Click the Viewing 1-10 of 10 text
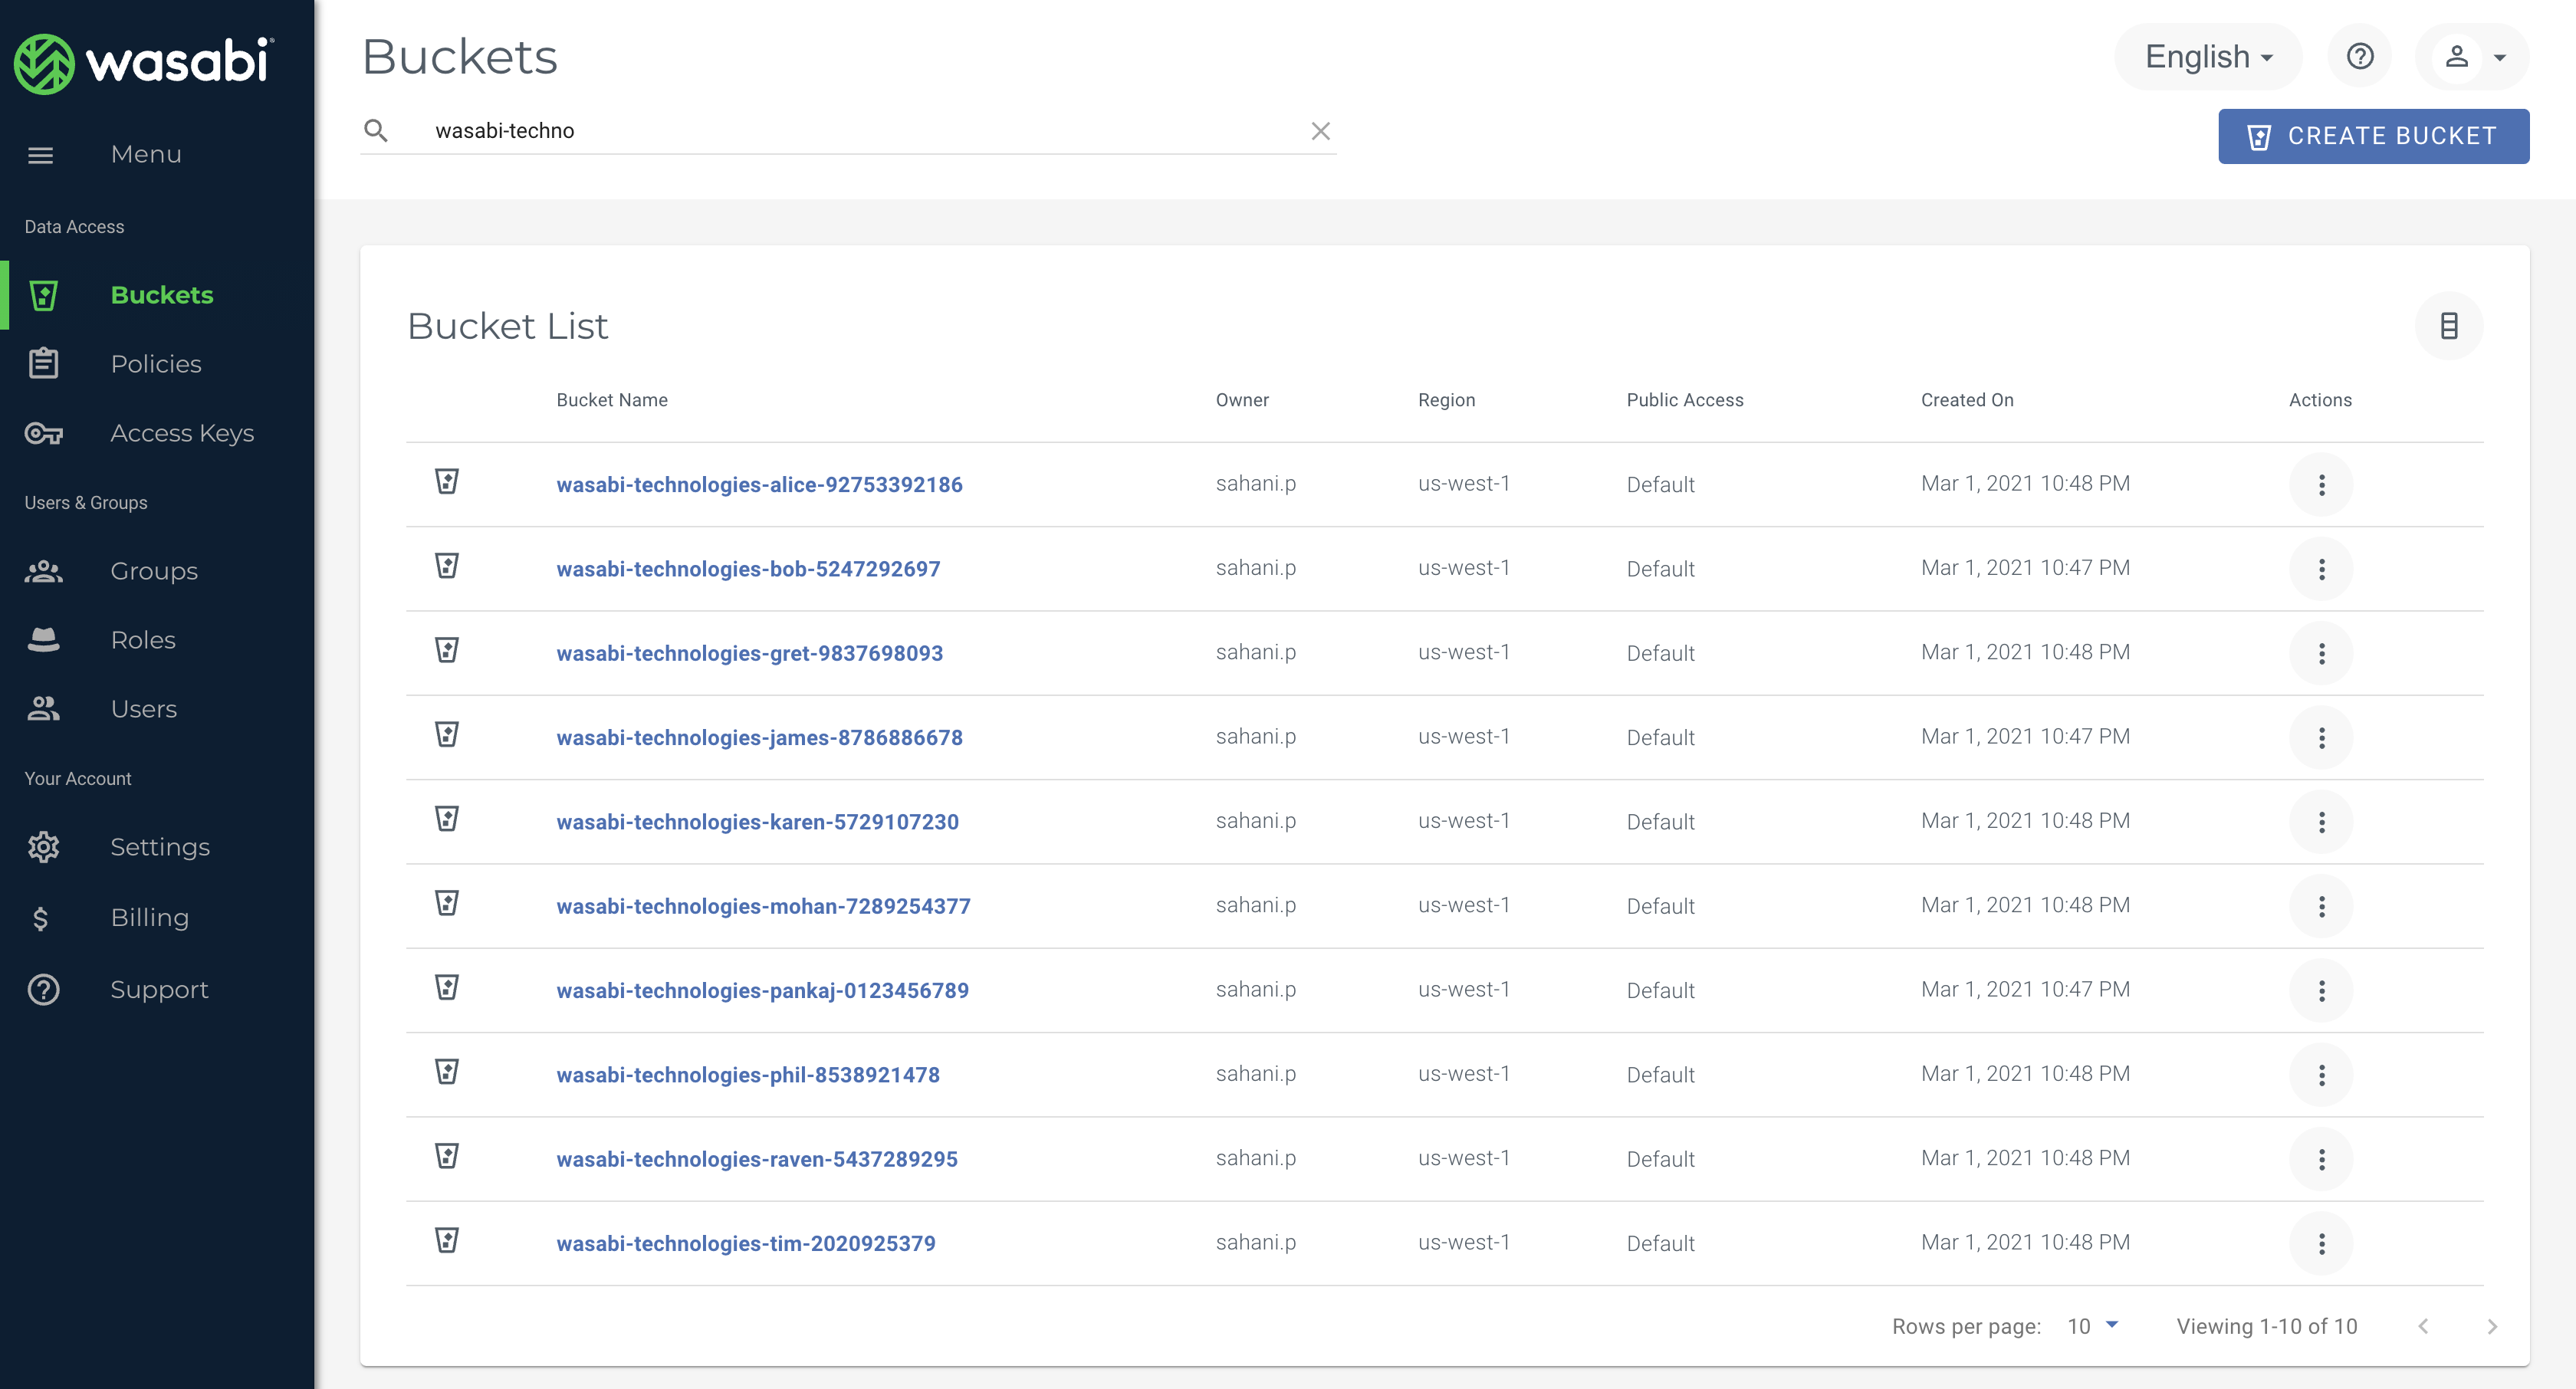The image size is (2576, 1389). 2266,1326
